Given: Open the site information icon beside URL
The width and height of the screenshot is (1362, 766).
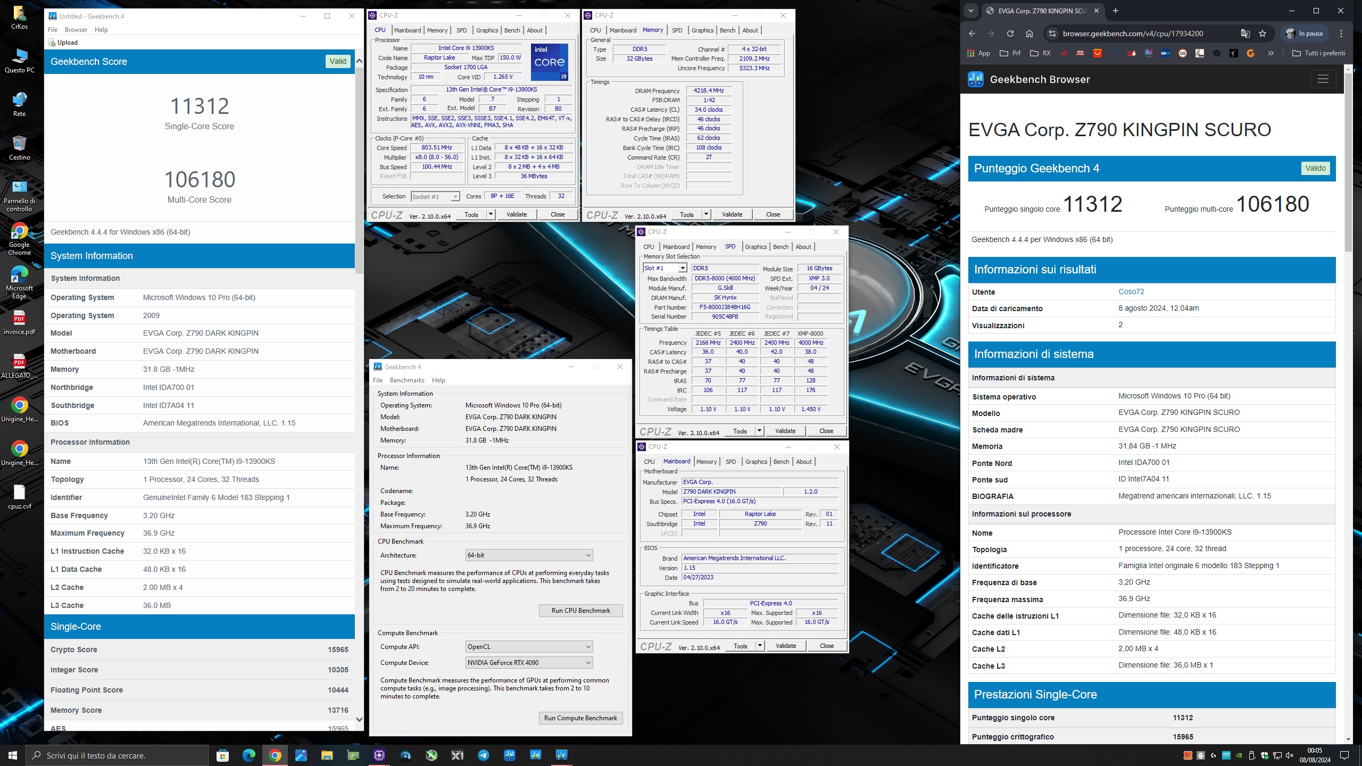Looking at the screenshot, I should [1052, 34].
